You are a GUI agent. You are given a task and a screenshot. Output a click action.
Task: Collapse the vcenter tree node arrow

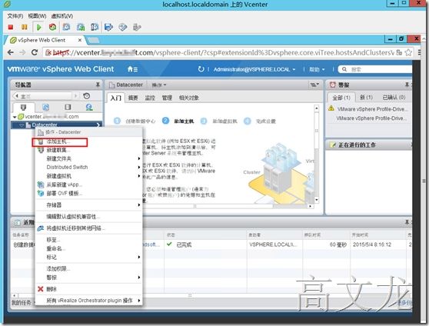coord(15,117)
